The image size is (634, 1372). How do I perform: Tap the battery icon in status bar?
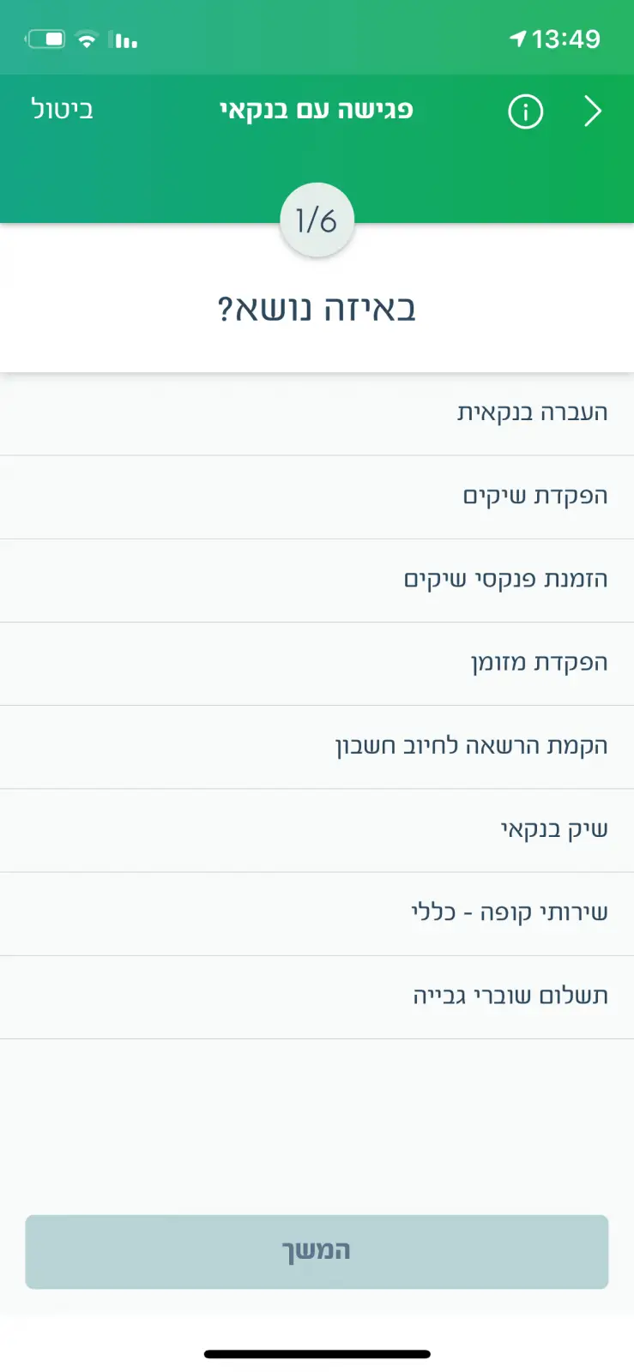pyautogui.click(x=45, y=39)
